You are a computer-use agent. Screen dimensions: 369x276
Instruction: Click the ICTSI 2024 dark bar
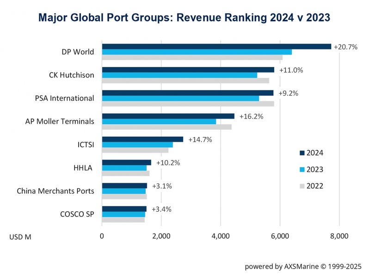tap(142, 139)
